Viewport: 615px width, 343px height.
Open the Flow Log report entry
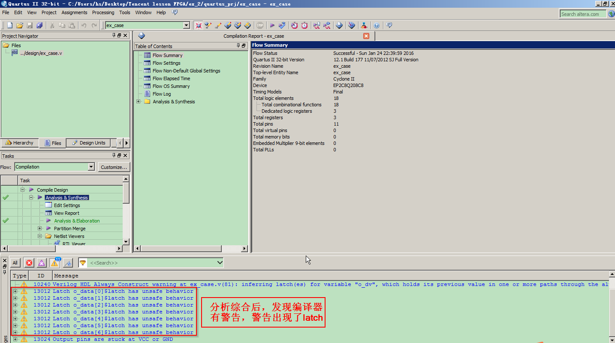point(162,94)
